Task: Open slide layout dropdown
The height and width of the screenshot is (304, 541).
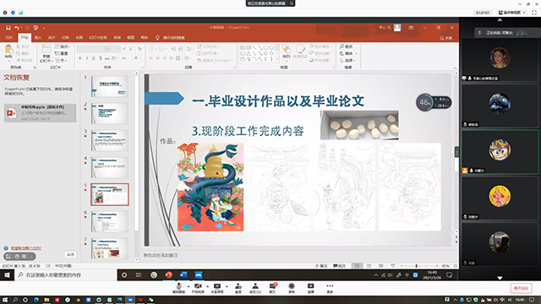Action: pos(63,46)
